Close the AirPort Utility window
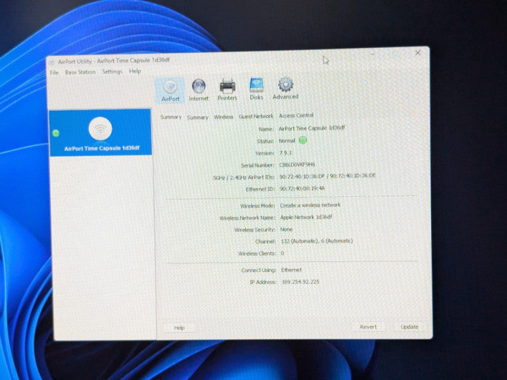The width and height of the screenshot is (507, 380). pos(418,52)
